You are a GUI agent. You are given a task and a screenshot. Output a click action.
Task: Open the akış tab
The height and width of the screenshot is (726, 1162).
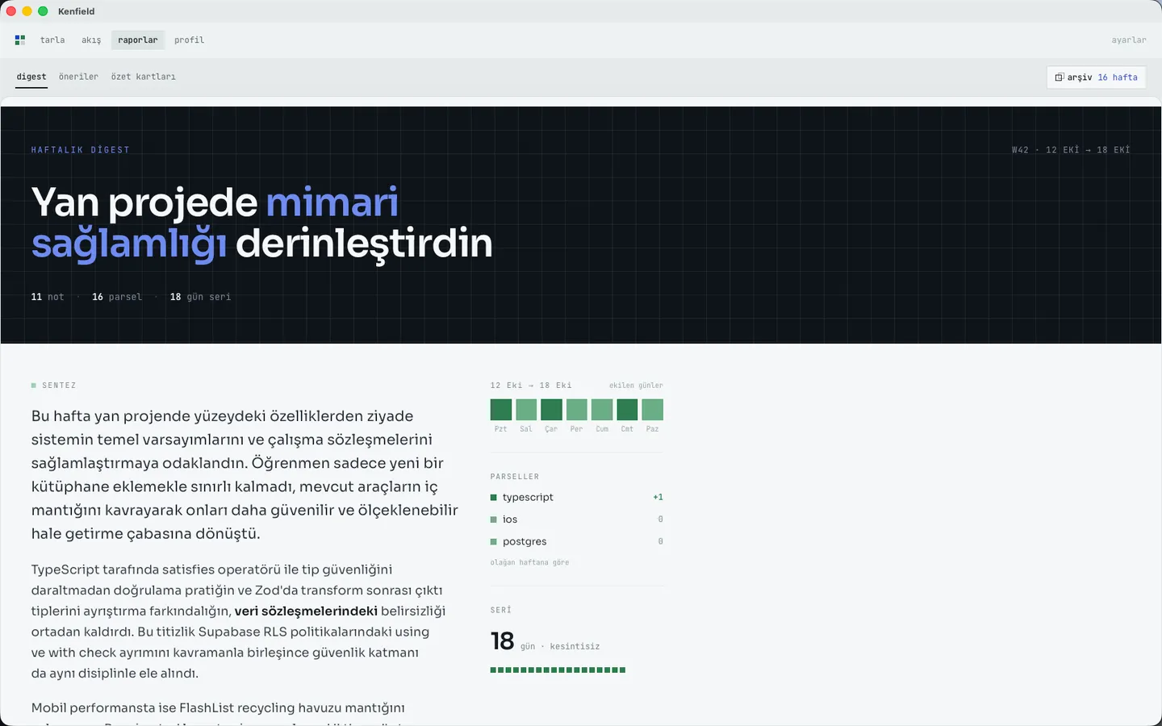(x=91, y=40)
